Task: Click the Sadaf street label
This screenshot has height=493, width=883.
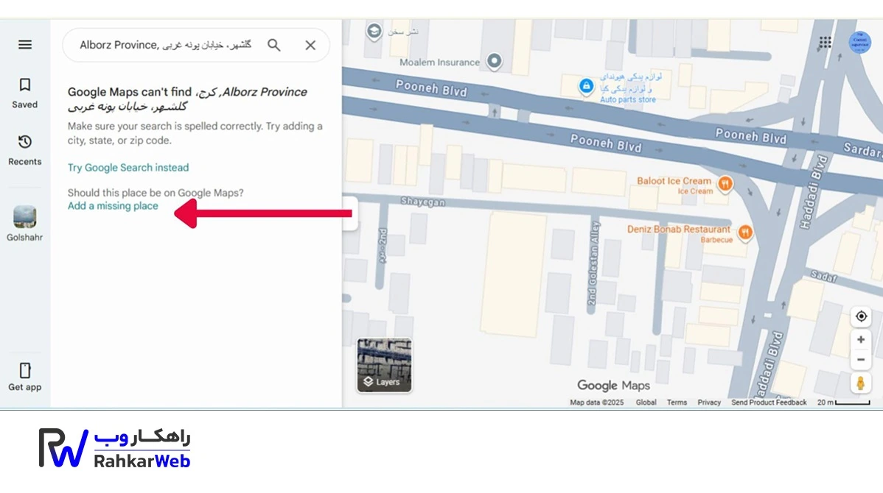Action: 824,275
